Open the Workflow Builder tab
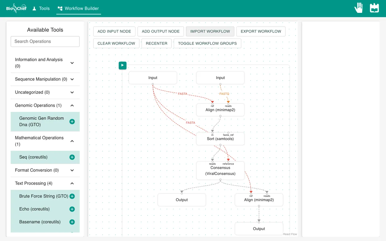386x241 pixels. pos(78,8)
